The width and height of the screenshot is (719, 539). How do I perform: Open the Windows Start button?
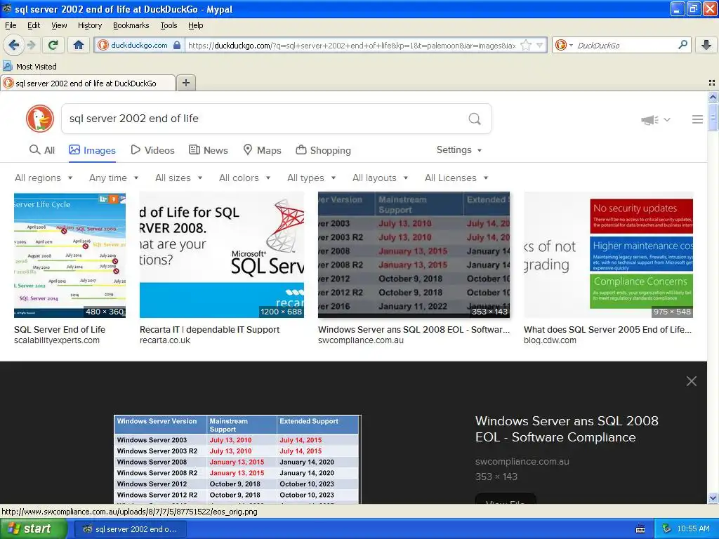pyautogui.click(x=33, y=529)
